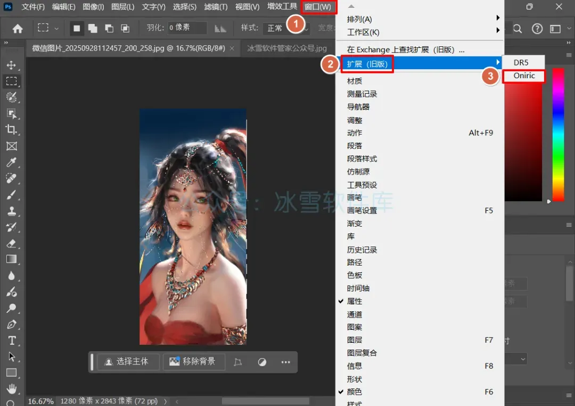Screen dimensions: 575x406
Task: Click the 羽化 feather value field
Action: pos(187,28)
